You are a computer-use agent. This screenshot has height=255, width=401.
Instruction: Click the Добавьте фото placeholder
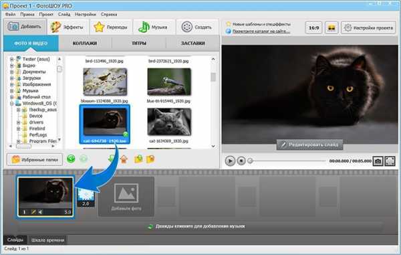126,197
